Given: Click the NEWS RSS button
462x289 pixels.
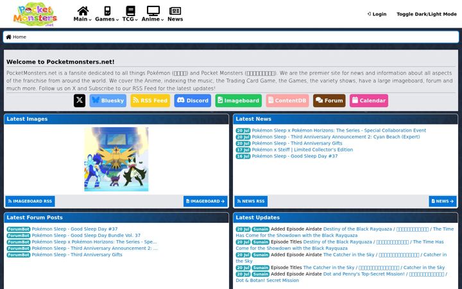Looking at the screenshot, I should click(251, 201).
